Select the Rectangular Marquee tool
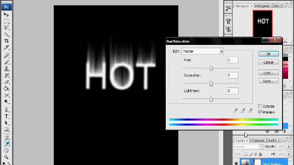 point(6,21)
